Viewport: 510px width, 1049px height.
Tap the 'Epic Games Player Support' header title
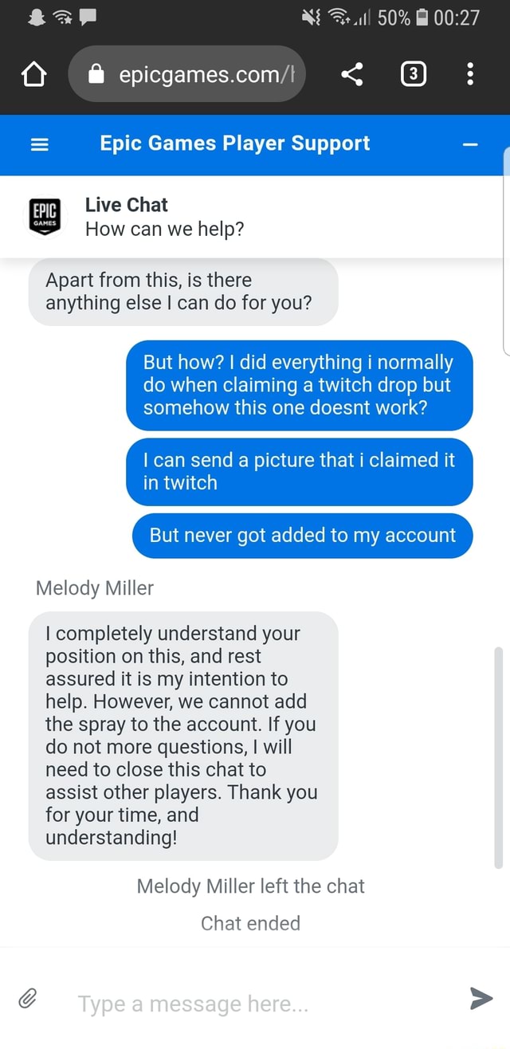point(234,143)
